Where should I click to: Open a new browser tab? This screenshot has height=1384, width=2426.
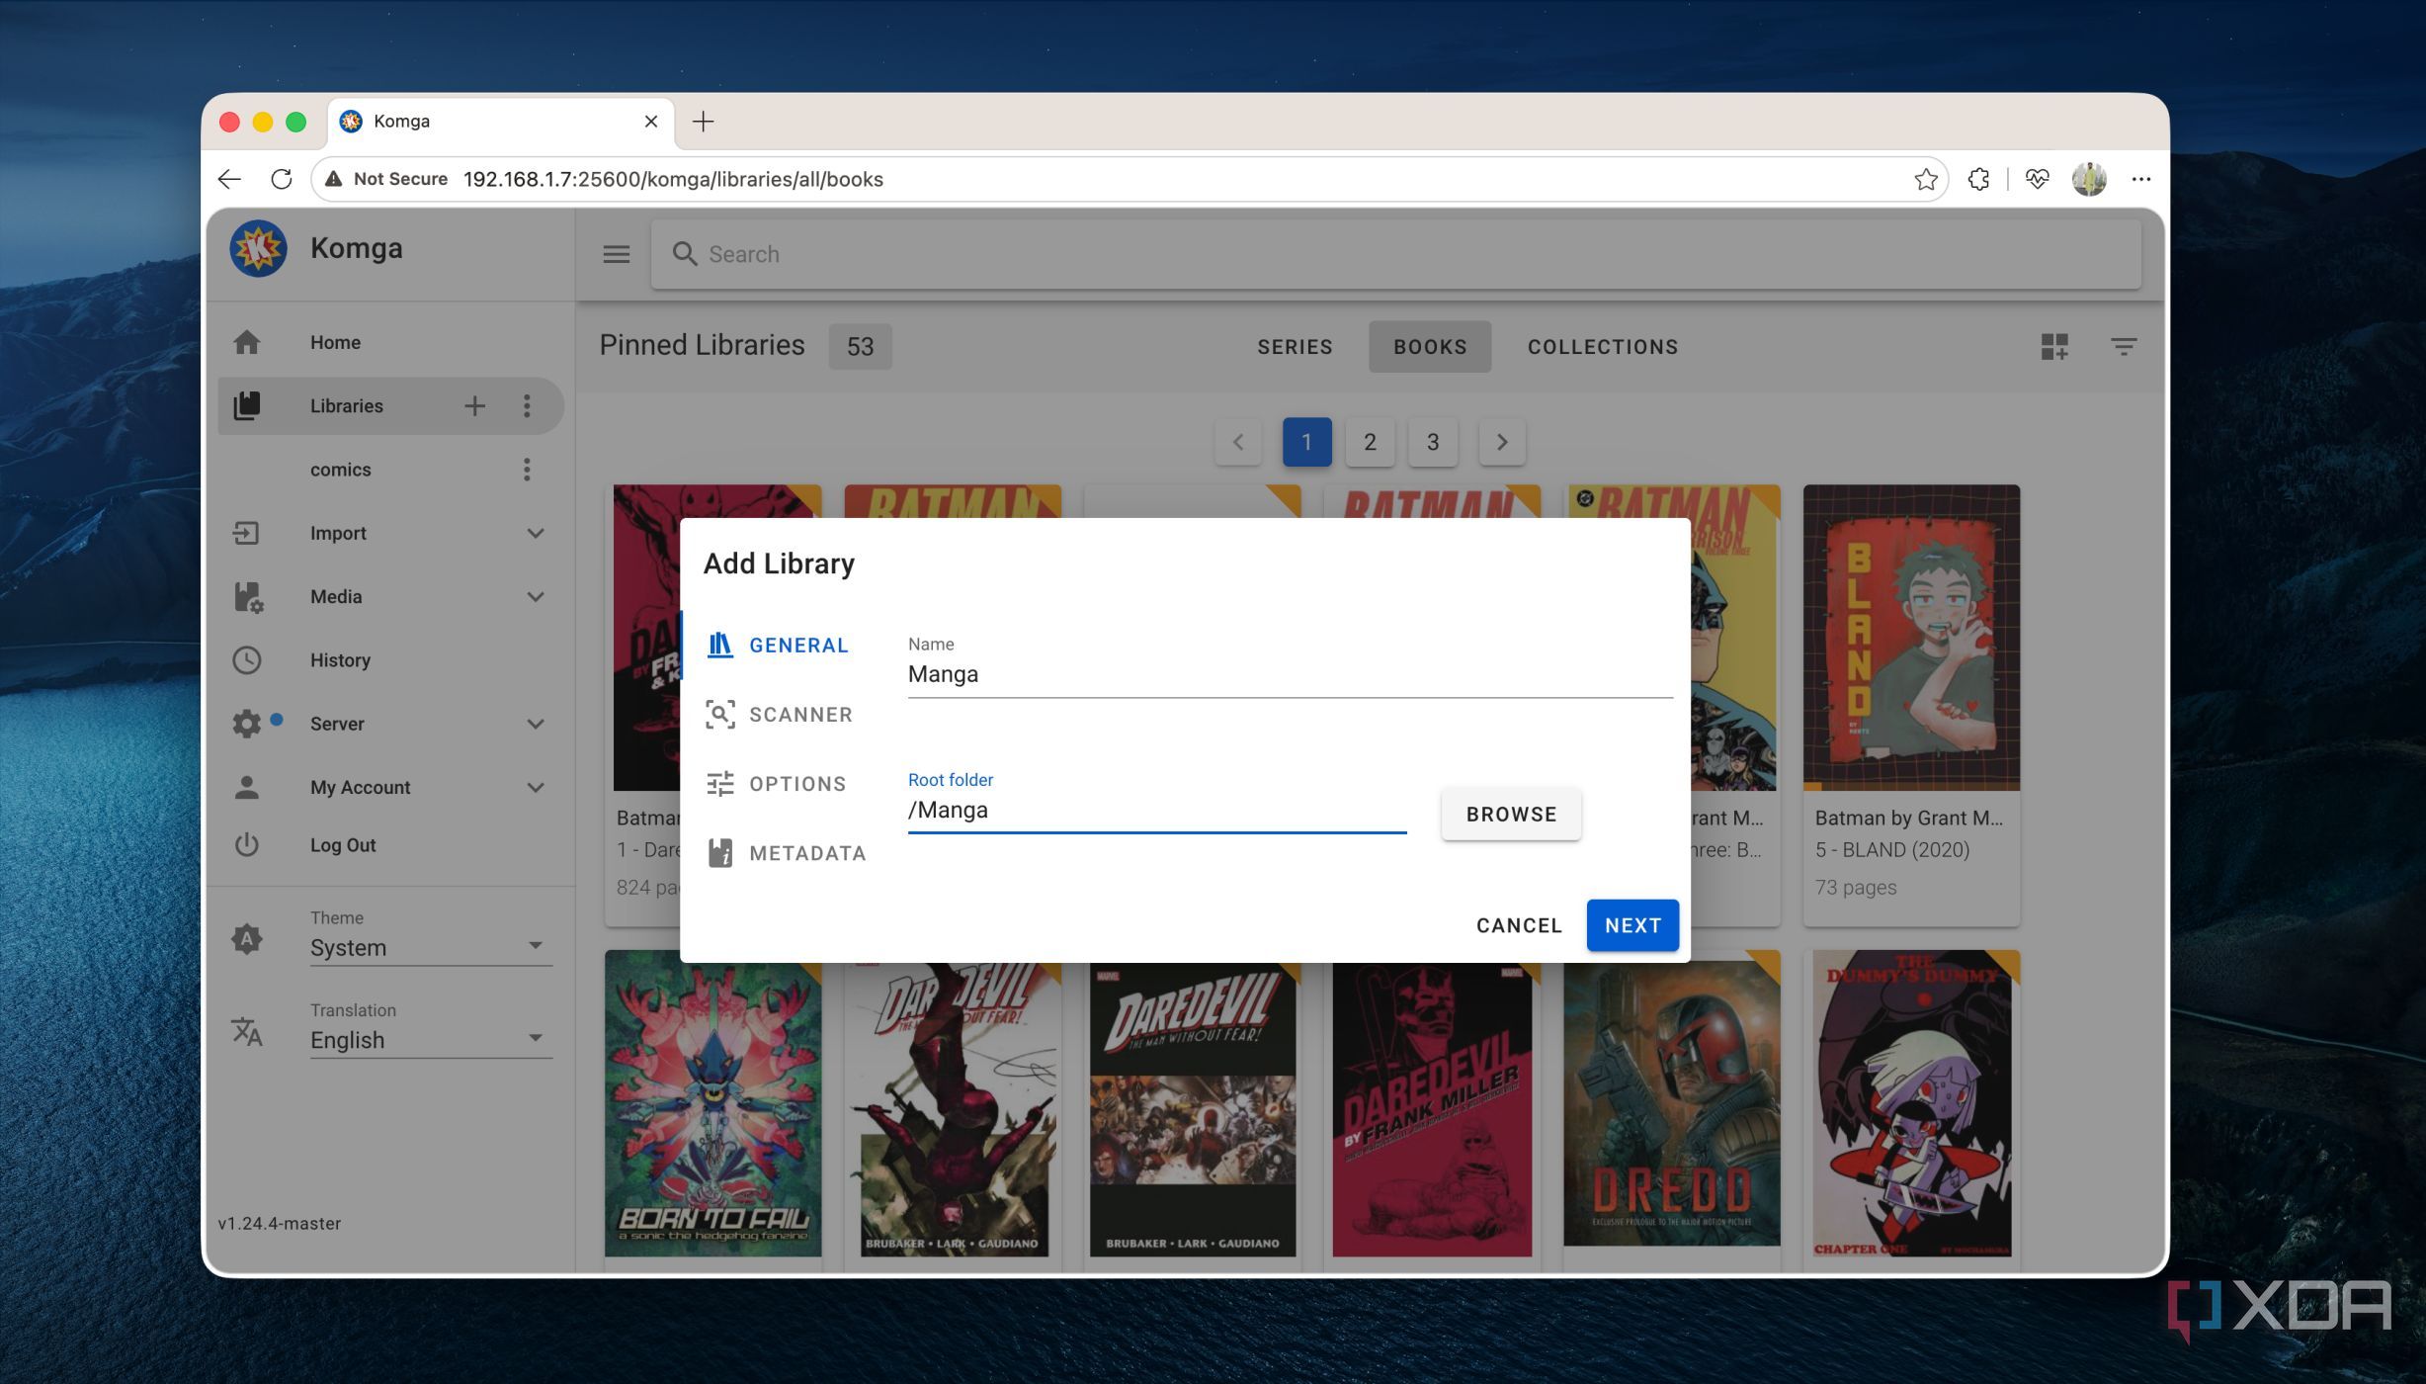tap(703, 122)
